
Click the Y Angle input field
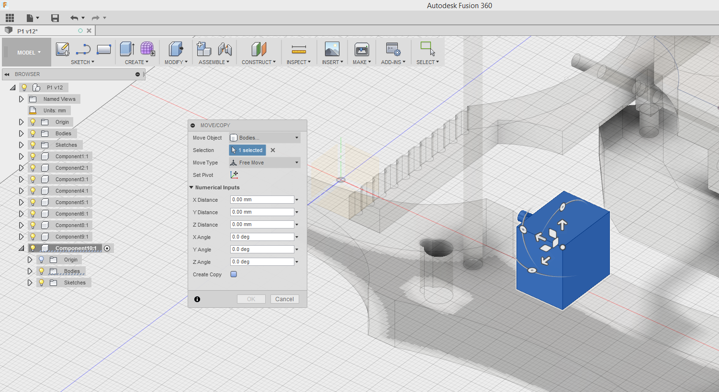pos(262,250)
